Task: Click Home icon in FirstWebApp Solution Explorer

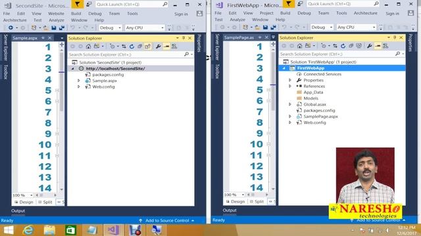Action: (300, 46)
